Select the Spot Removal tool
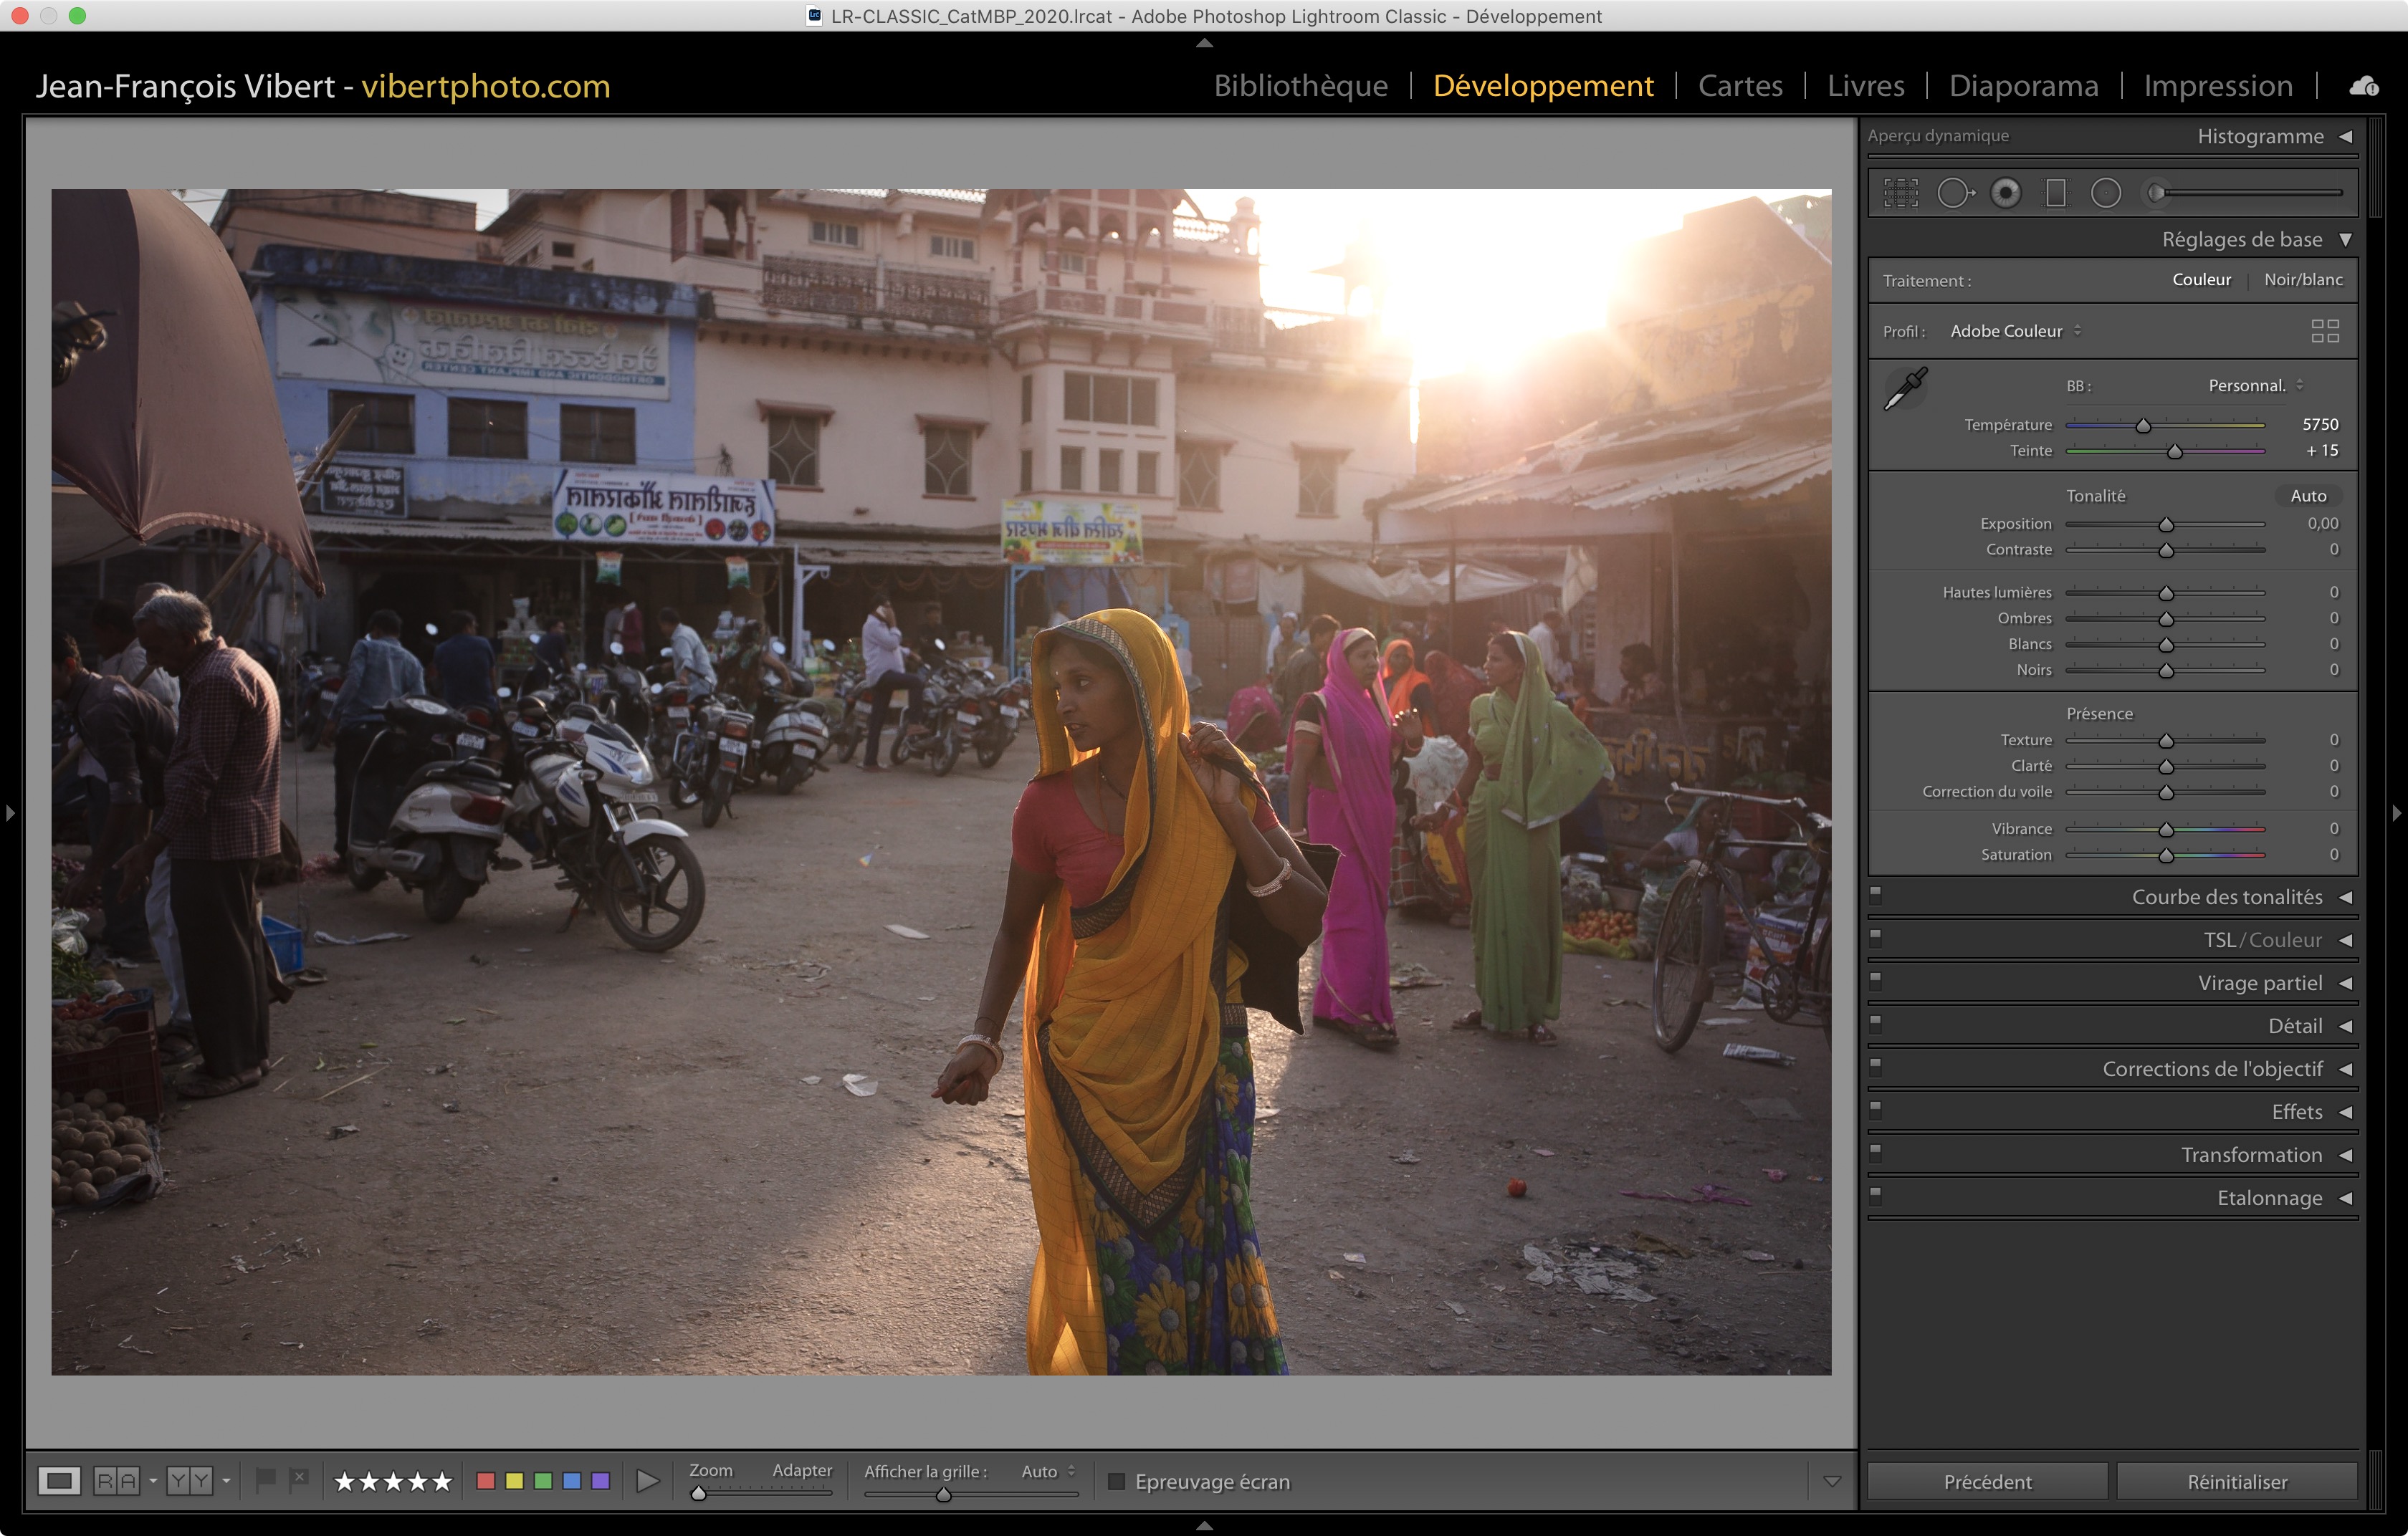Viewport: 2408px width, 1536px height. coord(1954,193)
